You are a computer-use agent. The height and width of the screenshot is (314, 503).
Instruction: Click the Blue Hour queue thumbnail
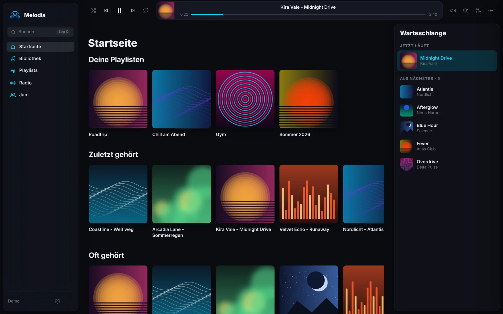pyautogui.click(x=407, y=128)
